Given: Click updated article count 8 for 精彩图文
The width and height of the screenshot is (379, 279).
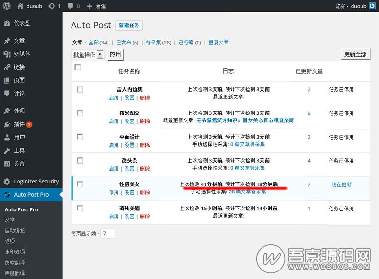Looking at the screenshot, I should 309,113.
